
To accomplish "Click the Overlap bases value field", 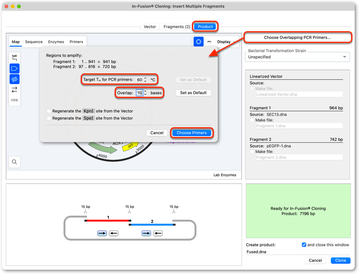I will (139, 93).
